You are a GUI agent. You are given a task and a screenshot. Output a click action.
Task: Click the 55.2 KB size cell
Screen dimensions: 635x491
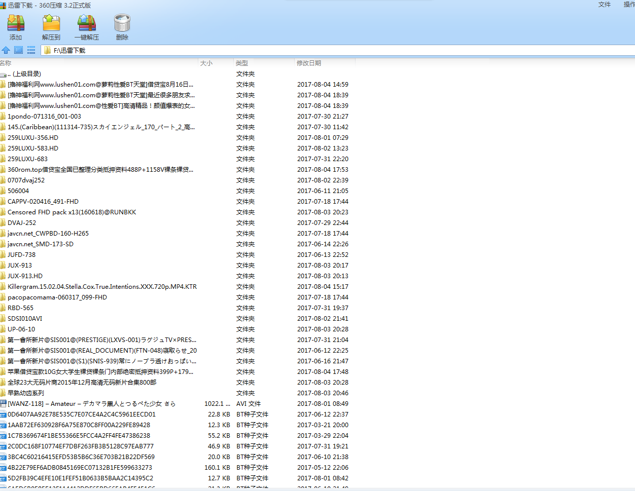pos(219,436)
